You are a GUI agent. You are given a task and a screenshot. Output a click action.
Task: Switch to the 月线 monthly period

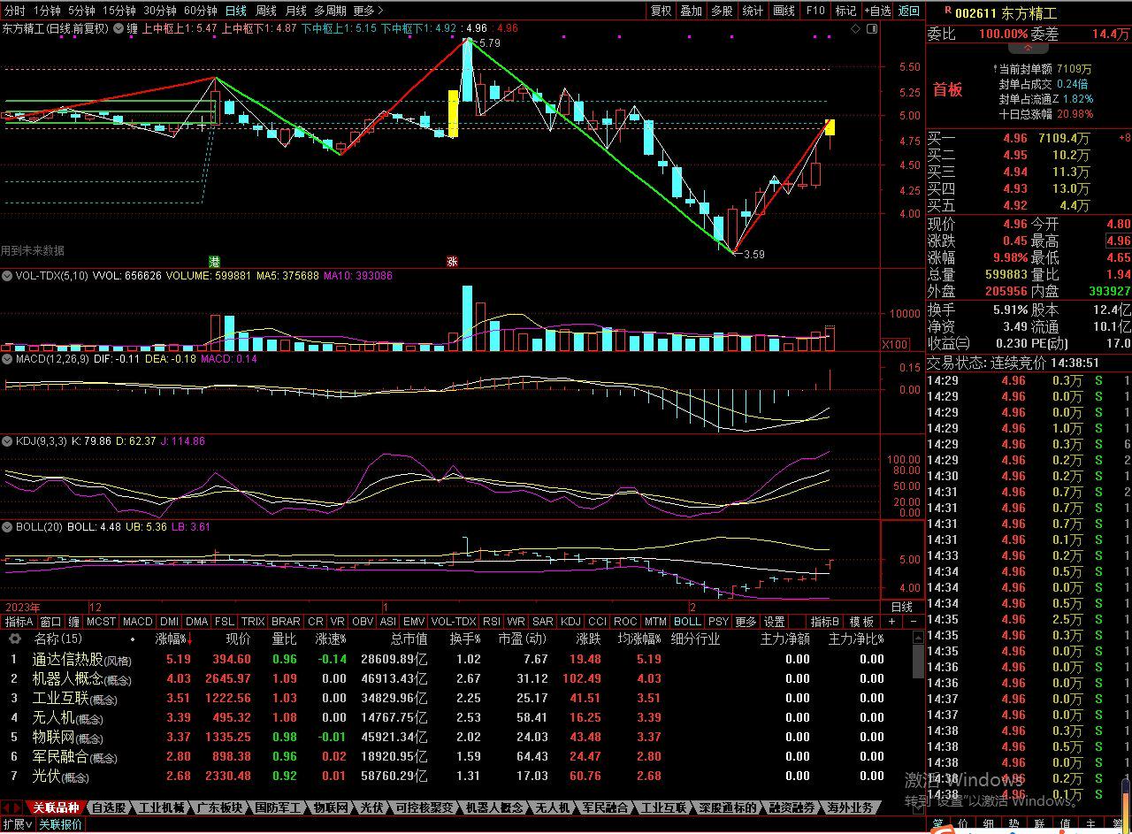[296, 11]
